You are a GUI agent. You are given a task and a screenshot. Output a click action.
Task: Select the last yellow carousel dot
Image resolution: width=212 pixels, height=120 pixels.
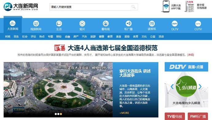pyautogui.click(x=61, y=114)
